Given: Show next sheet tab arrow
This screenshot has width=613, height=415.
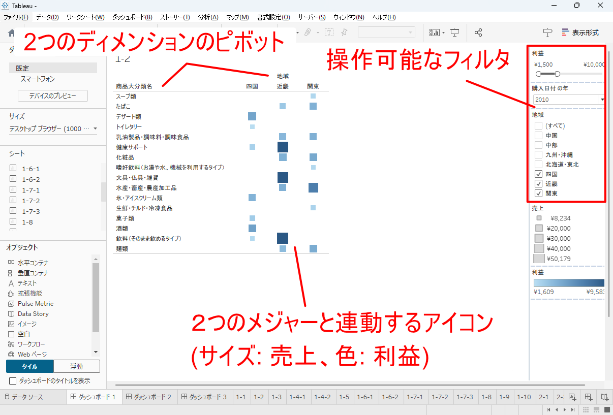Looking at the screenshot, I should pyautogui.click(x=565, y=409).
